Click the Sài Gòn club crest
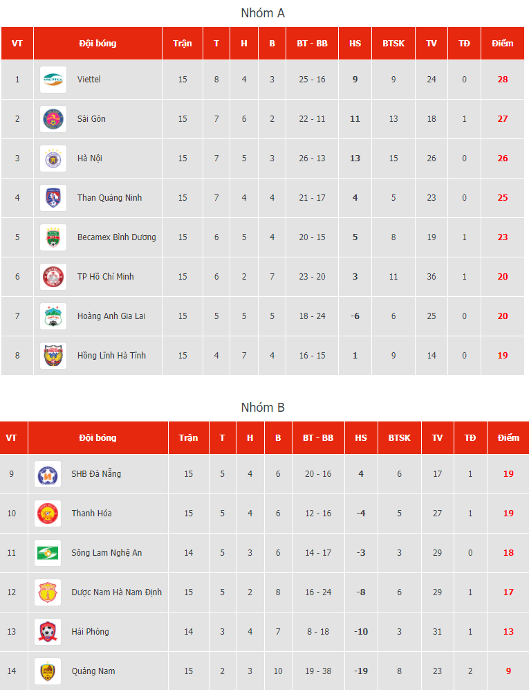Viewport: 529px width, 690px height. coord(53,119)
